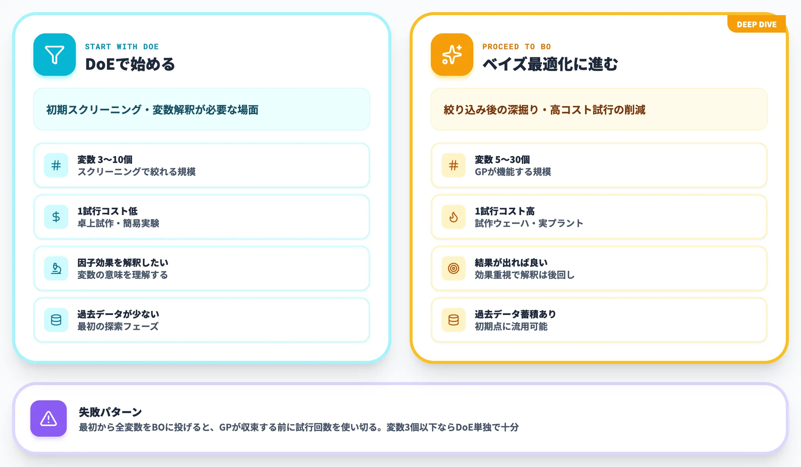801x467 pixels.
Task: Click the 最初の探索フェーズ description
Action: (118, 326)
